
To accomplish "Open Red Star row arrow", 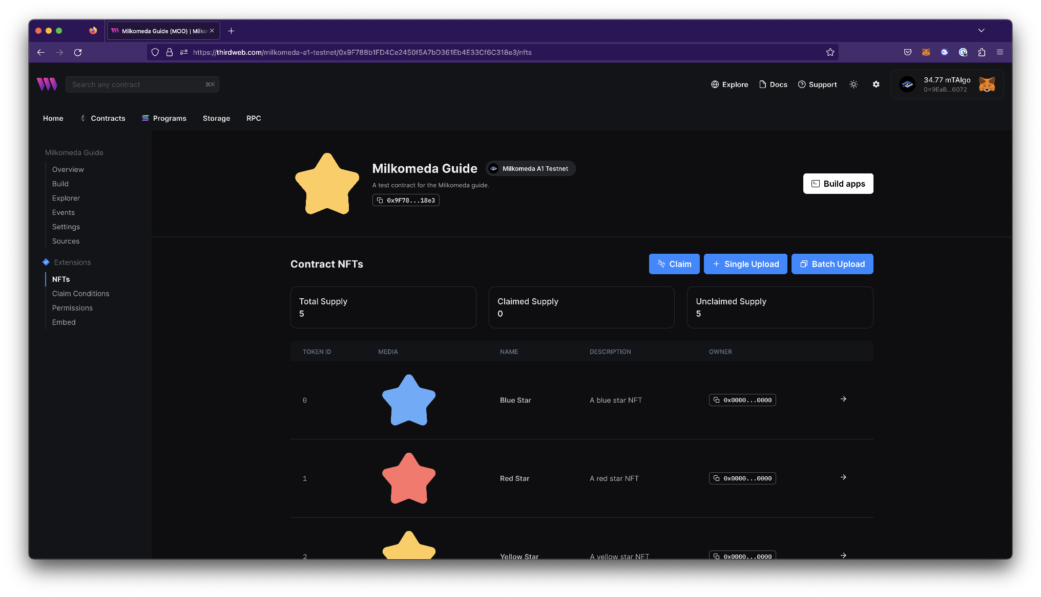I will [843, 477].
